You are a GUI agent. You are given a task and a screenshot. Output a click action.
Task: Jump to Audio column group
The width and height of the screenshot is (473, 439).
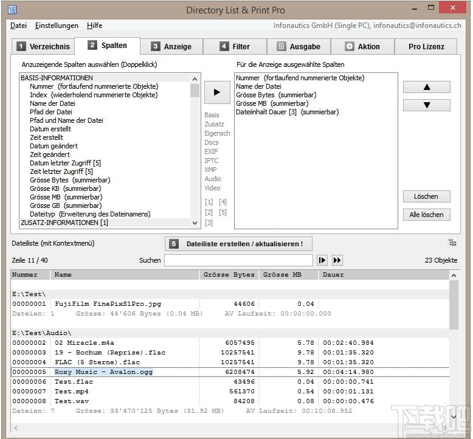[213, 179]
